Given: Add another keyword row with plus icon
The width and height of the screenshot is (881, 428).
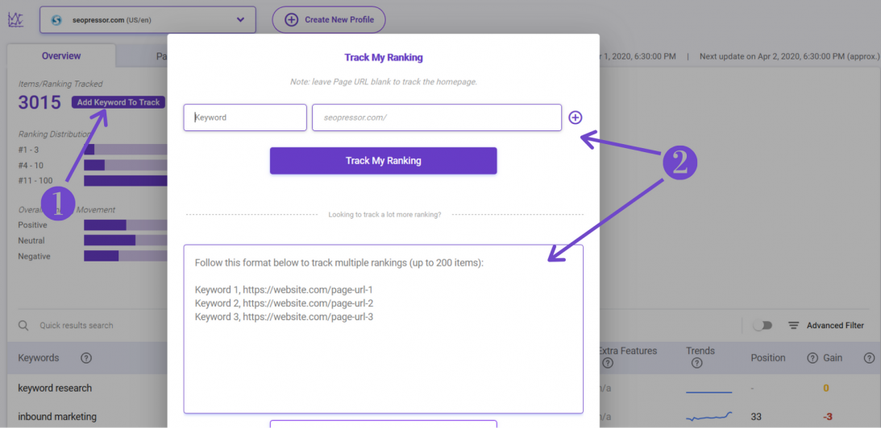Looking at the screenshot, I should pos(576,117).
